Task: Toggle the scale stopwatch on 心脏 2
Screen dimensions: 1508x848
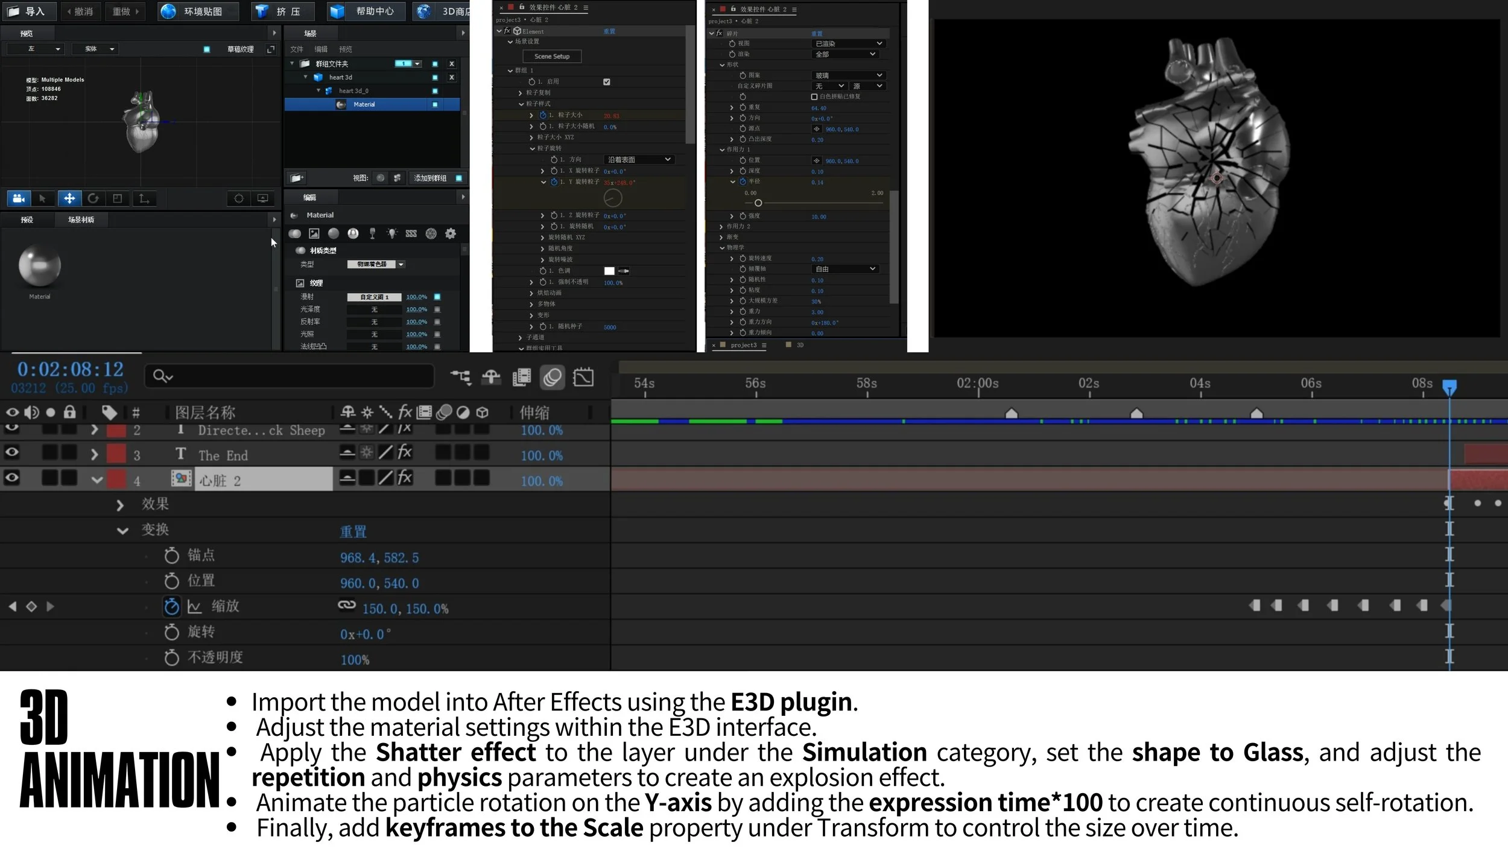Action: (x=171, y=607)
